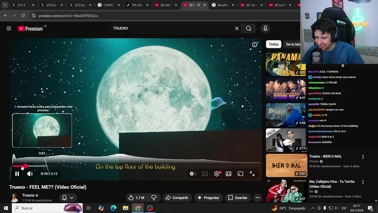Switch to the '(8) Salva' YouTube tab
Viewport: 378px width, 213px height.
pos(166,5)
